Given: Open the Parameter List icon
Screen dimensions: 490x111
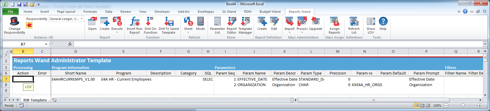Looking at the screenshot, I should pyautogui.click(x=217, y=21).
